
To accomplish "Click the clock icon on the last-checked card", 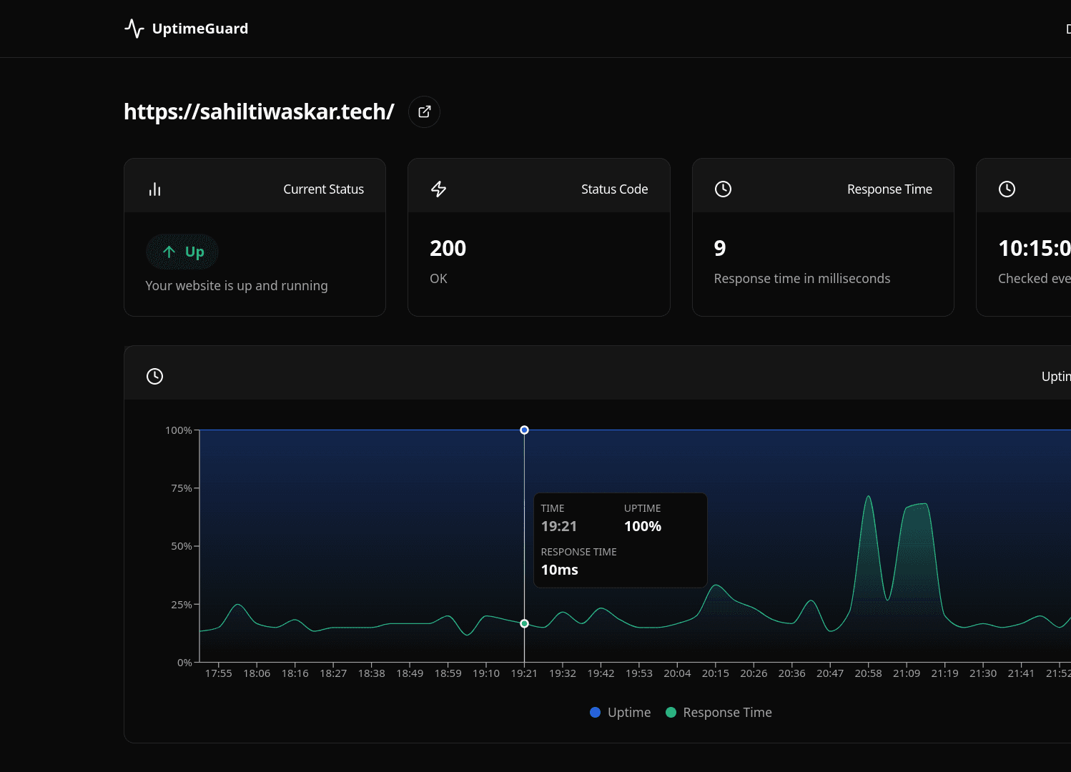I will click(1007, 189).
